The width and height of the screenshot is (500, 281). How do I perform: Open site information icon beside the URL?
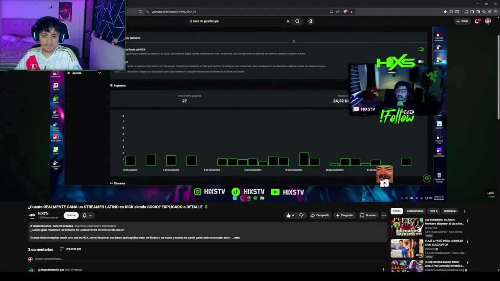(x=148, y=12)
